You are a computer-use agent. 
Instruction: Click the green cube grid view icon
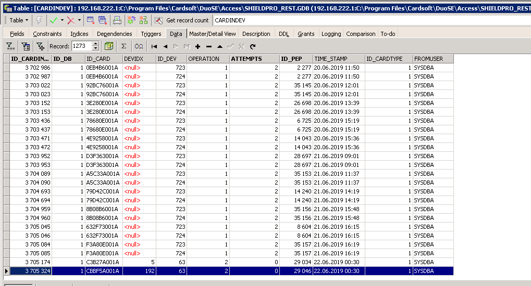tap(108, 46)
